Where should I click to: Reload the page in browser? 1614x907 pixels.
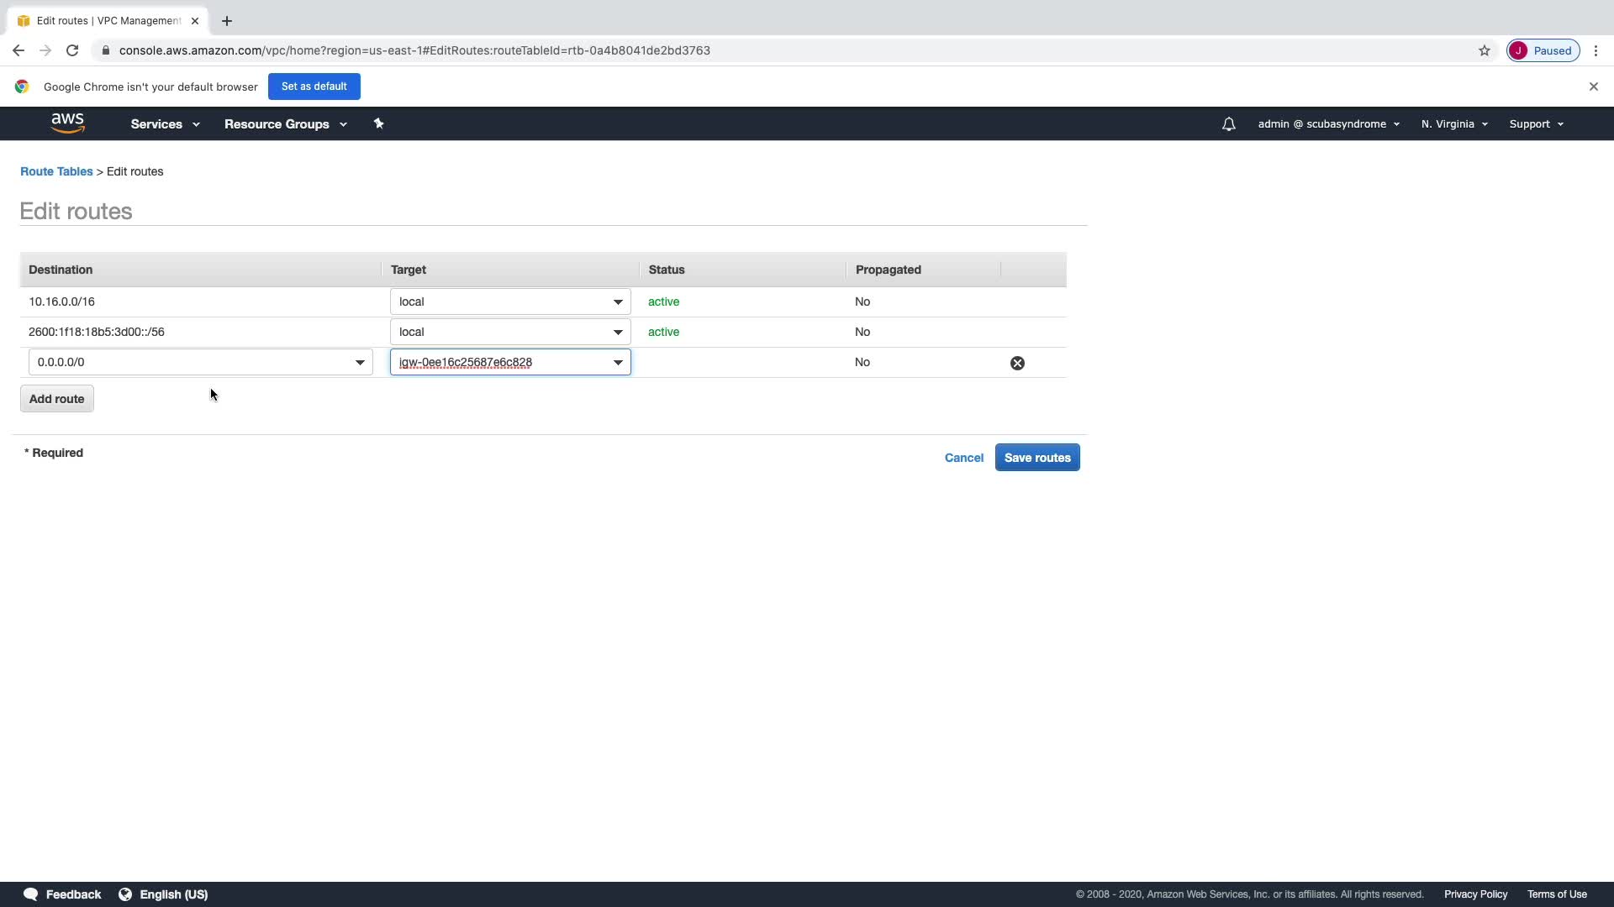72,50
